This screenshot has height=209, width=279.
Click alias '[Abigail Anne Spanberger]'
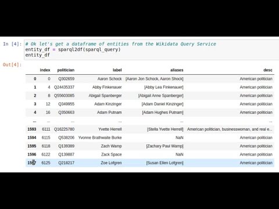(x=160, y=96)
